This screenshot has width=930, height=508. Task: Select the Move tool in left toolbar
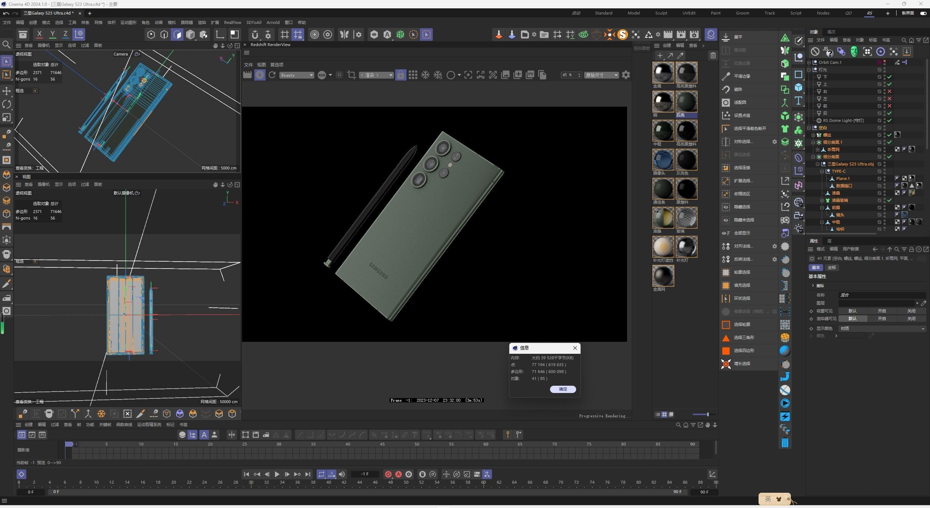(x=6, y=91)
